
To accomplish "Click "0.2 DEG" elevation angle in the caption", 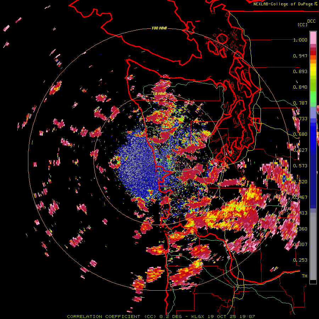I will [x=171, y=317].
